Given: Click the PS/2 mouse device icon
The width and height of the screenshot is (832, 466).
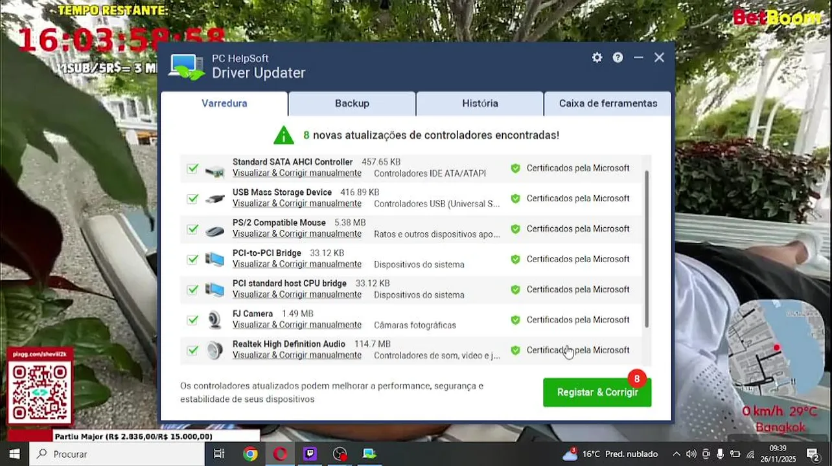Looking at the screenshot, I should tap(214, 230).
